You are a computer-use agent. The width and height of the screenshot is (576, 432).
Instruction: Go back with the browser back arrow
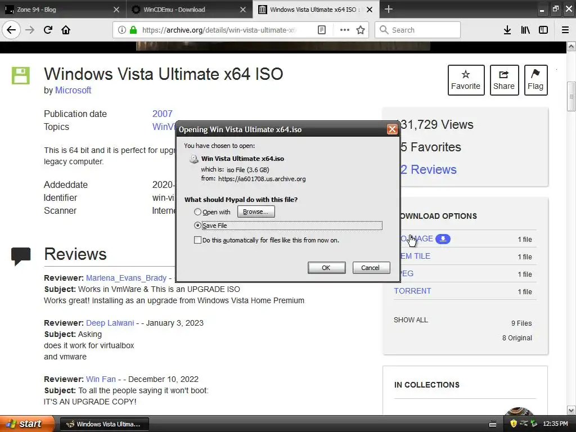click(x=11, y=30)
